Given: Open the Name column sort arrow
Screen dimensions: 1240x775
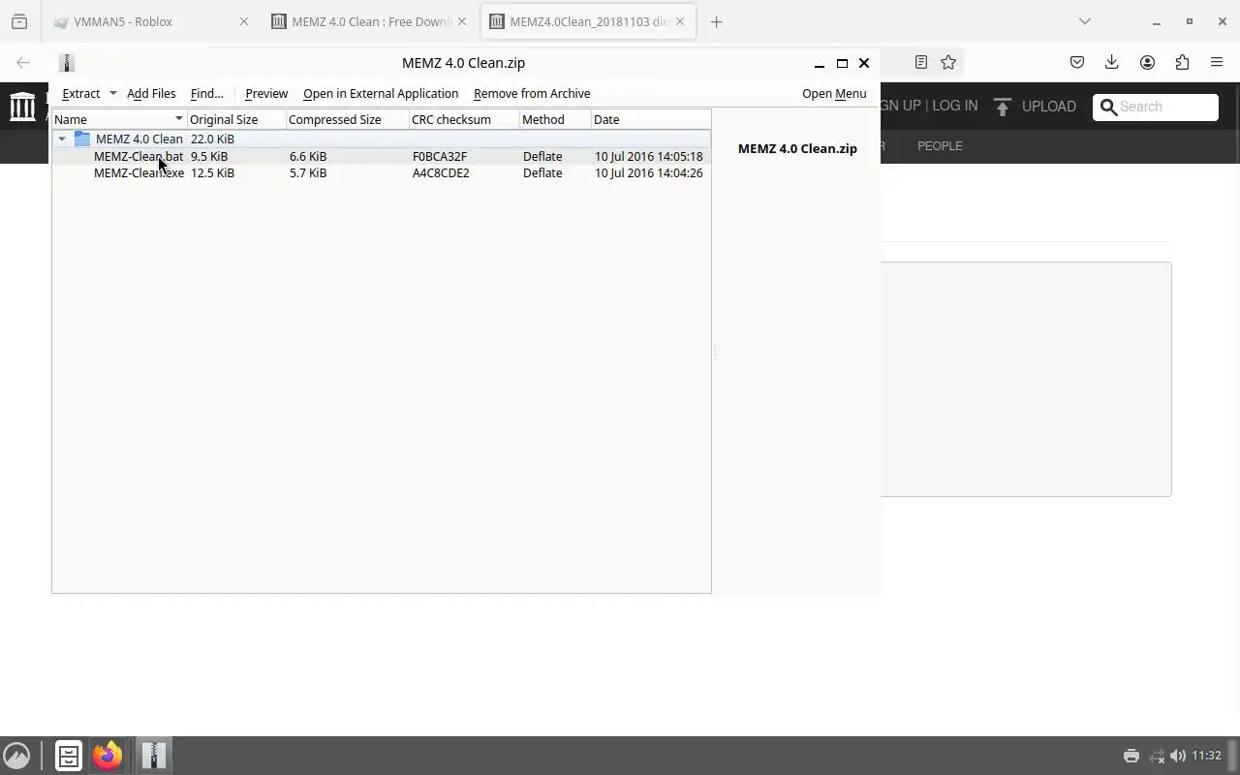Looking at the screenshot, I should click(178, 119).
